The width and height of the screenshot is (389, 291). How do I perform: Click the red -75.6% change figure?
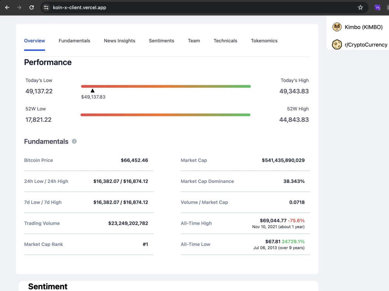[x=296, y=220]
